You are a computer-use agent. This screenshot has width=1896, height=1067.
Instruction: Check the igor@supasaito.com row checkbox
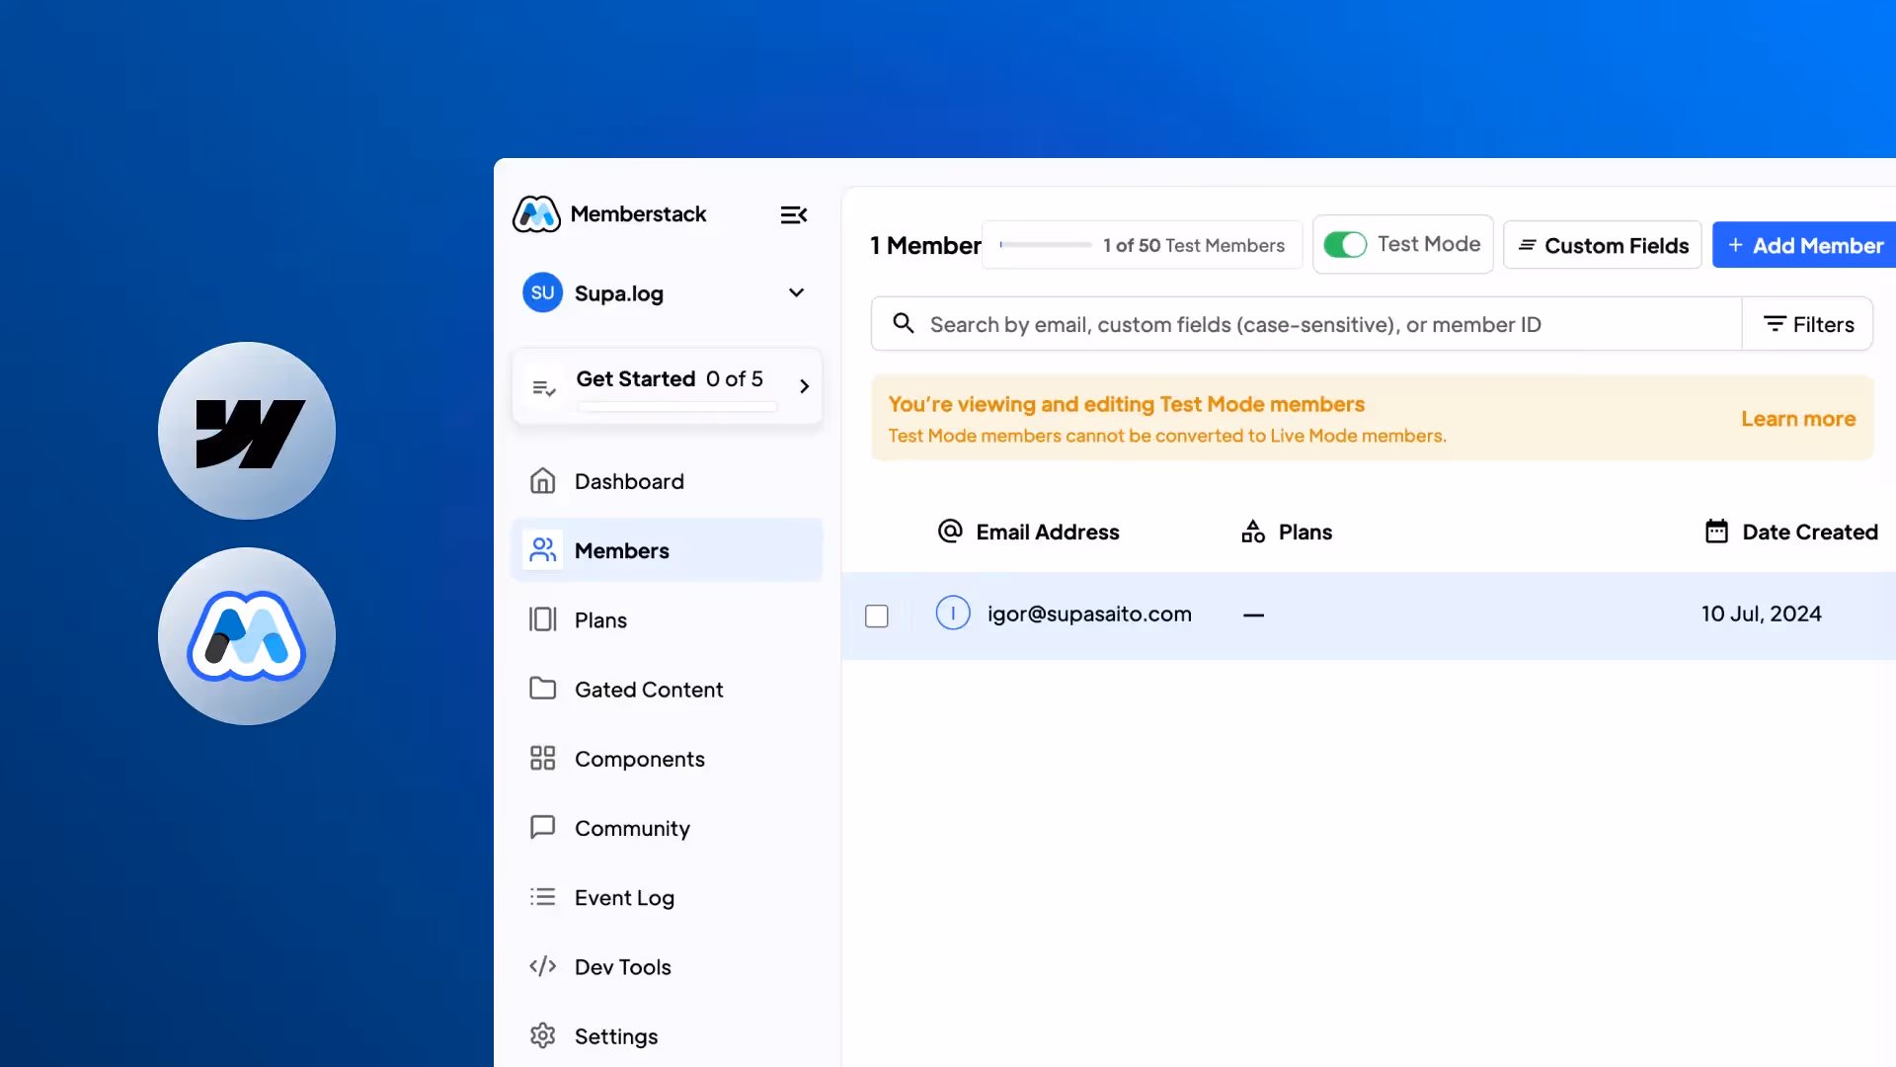(876, 616)
